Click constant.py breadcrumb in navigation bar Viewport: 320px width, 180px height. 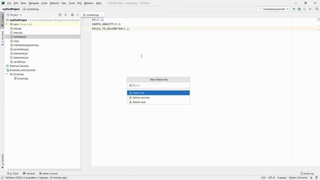point(31,9)
